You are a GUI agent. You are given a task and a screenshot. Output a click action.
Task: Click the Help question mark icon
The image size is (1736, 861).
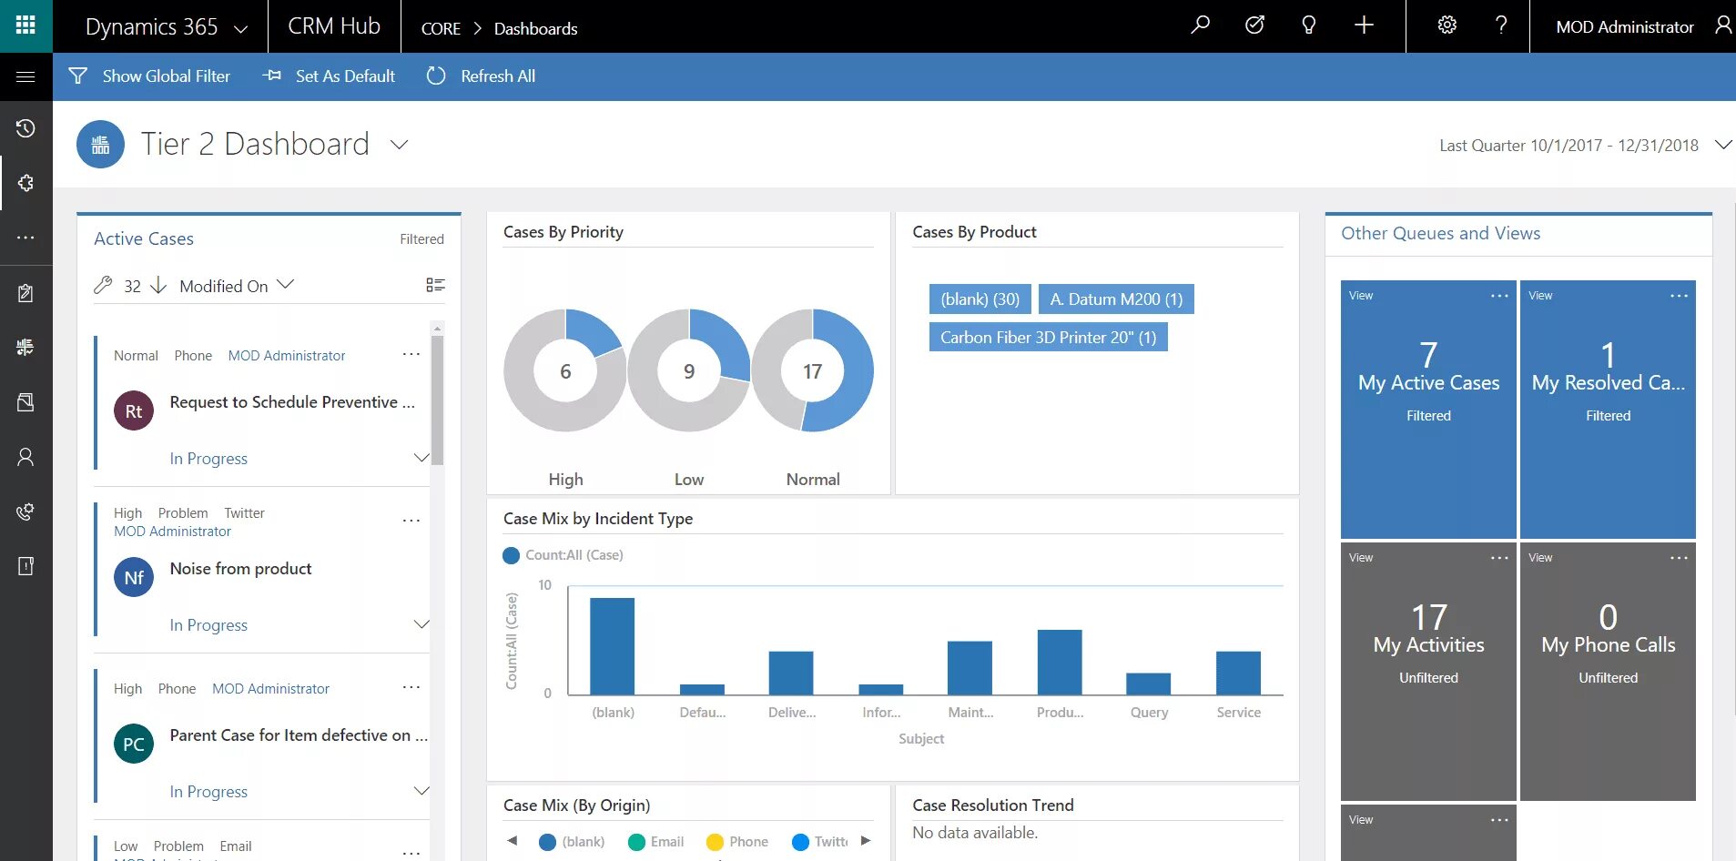click(1502, 25)
